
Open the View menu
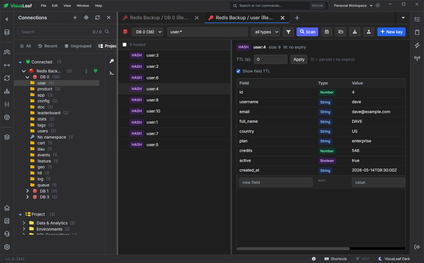[67, 6]
